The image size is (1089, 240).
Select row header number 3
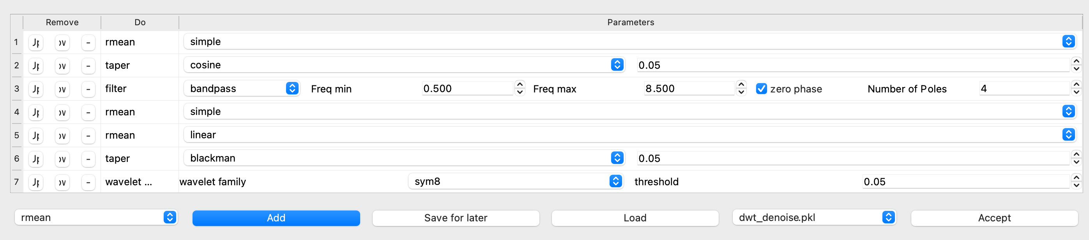point(16,89)
